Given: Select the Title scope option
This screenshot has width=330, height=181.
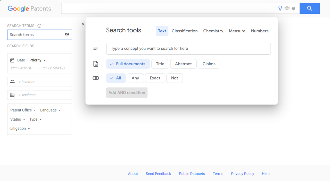Looking at the screenshot, I should 160,64.
